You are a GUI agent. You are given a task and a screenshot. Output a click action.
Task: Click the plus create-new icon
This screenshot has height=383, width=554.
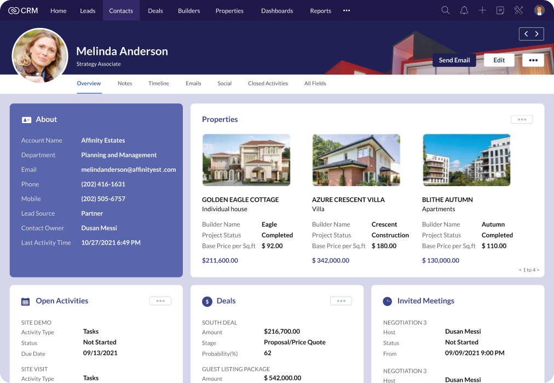point(482,10)
